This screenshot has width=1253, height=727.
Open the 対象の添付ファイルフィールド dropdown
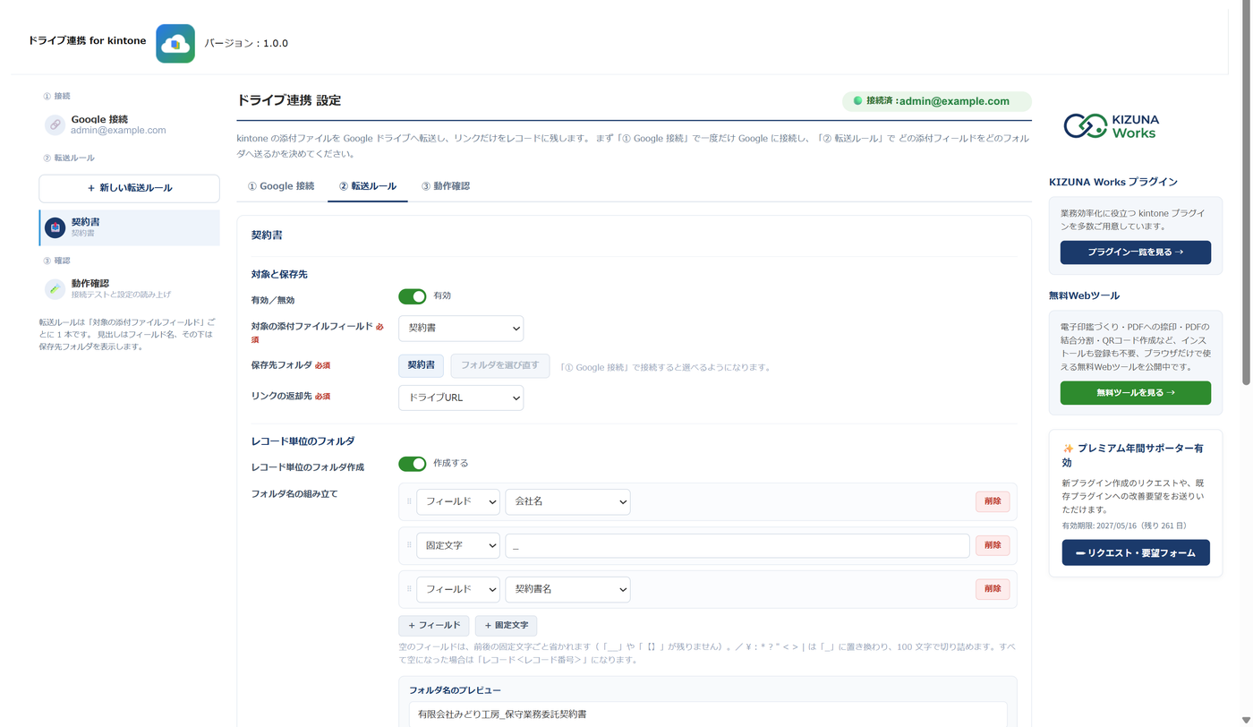pos(461,329)
